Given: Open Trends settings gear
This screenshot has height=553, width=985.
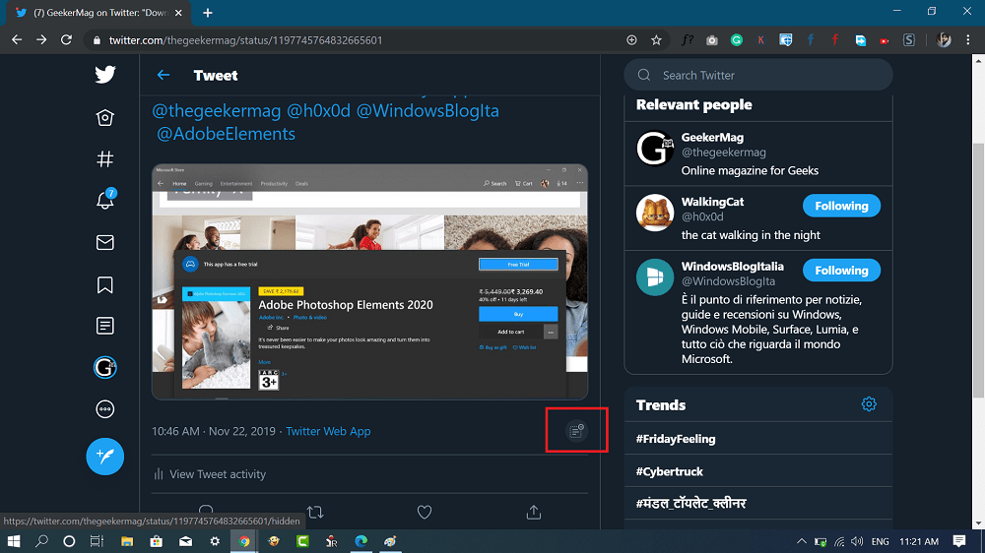Looking at the screenshot, I should (869, 404).
